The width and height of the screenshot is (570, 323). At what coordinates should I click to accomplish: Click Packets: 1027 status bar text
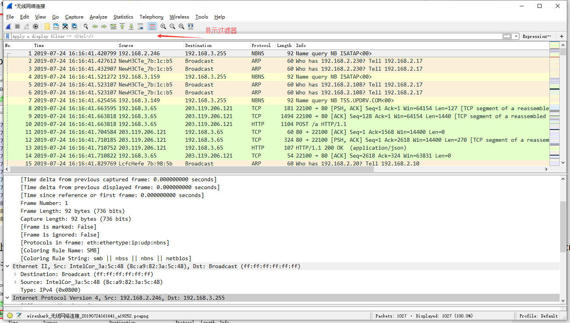[424, 316]
